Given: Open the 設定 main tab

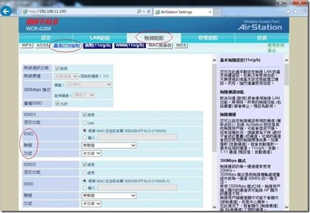Looking at the screenshot, I should [x=46, y=38].
